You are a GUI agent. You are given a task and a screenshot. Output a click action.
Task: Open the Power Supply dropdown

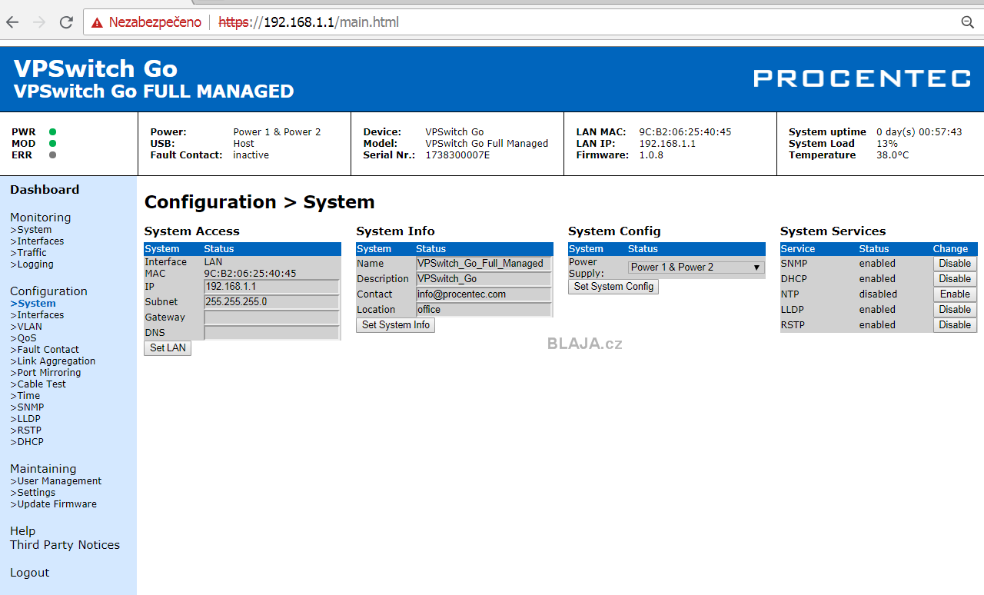(x=696, y=268)
